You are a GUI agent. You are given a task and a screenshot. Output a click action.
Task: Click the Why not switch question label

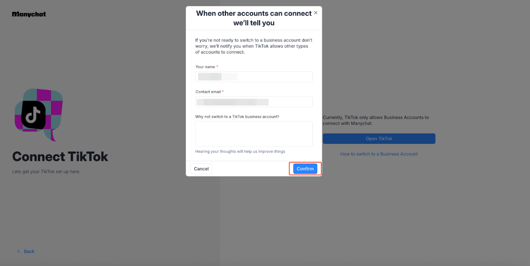[237, 116]
